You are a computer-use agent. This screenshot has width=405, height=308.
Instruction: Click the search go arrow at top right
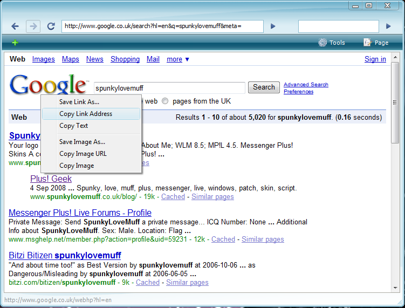[388, 26]
